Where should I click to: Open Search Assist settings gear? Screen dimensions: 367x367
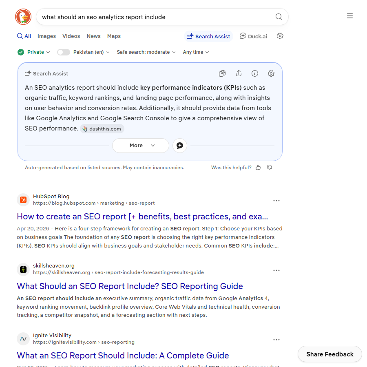(271, 73)
